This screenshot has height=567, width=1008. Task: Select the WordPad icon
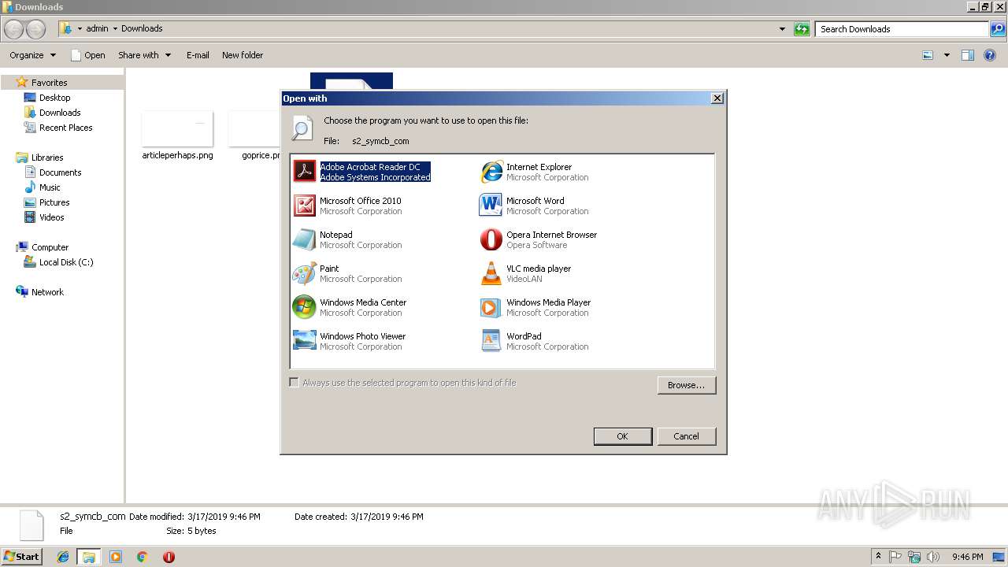491,340
